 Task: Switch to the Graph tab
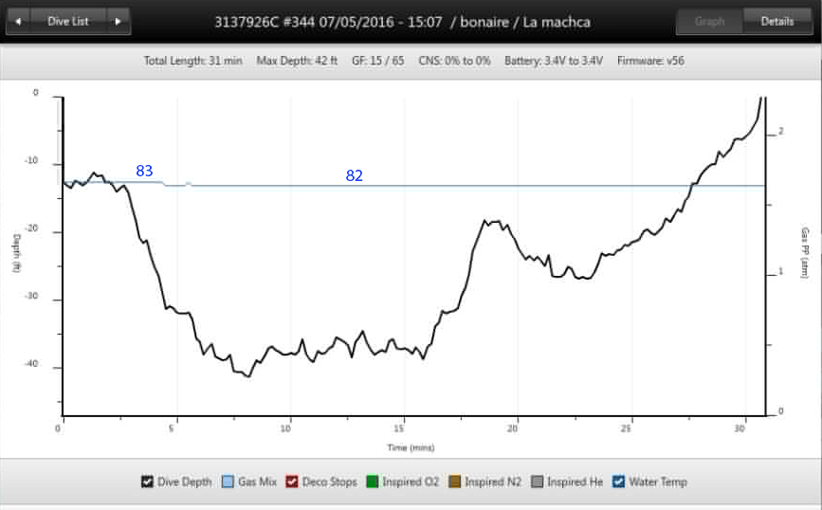coord(709,21)
